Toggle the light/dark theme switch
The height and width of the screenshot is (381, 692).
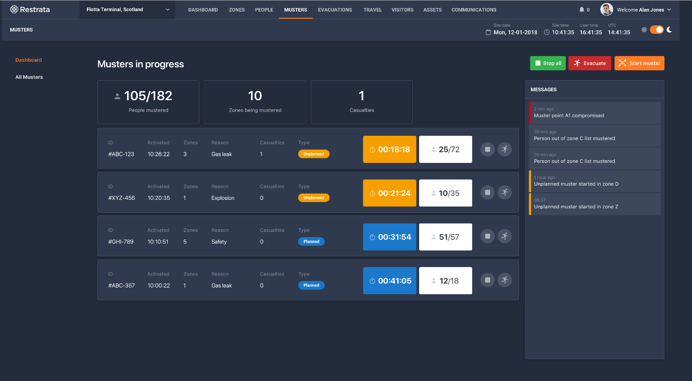click(657, 30)
